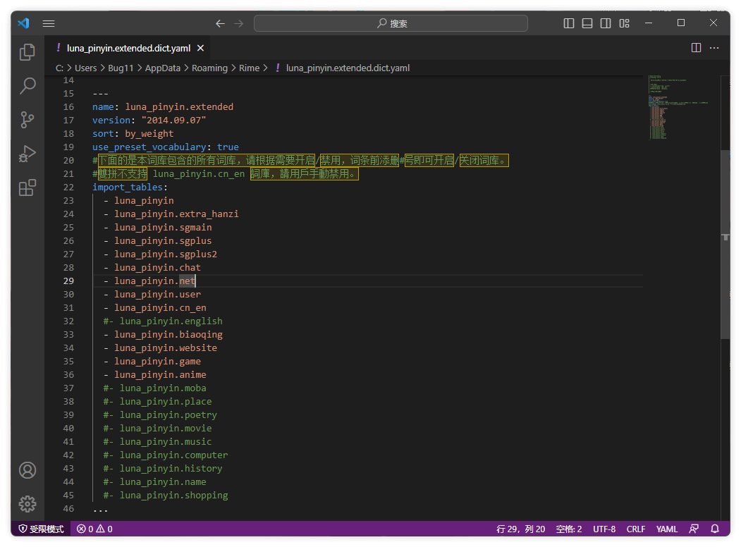Select the luna_pinyin.extended.dict.yaml tab
Screen dimensions: 741x547
(128, 48)
